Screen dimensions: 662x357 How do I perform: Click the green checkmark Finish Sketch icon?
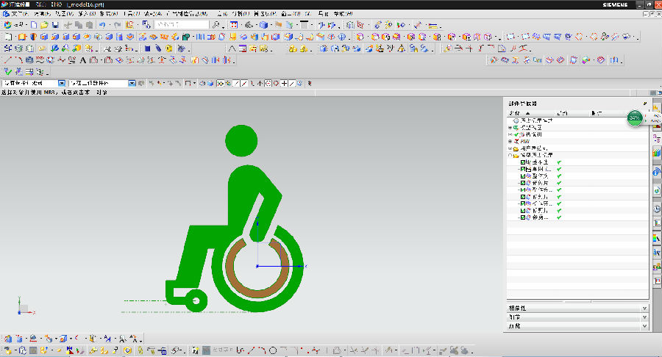pos(8,72)
